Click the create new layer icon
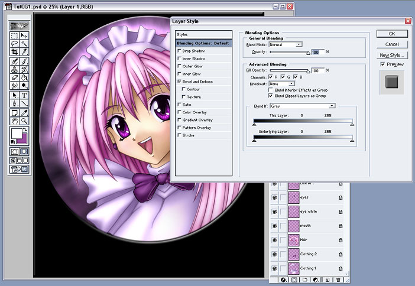 tap(327, 279)
